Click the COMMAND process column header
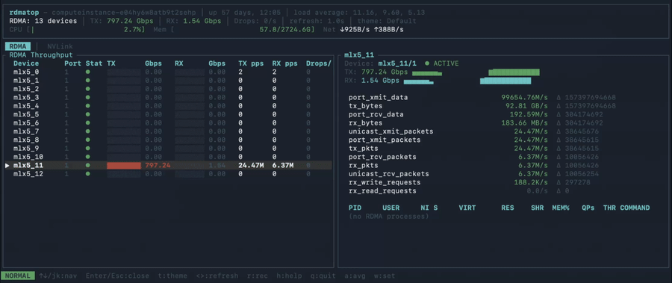This screenshot has height=283, width=672. pos(635,208)
